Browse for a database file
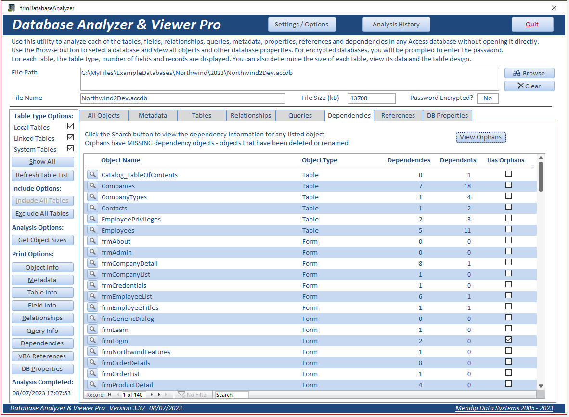569x417 pixels. tap(529, 73)
